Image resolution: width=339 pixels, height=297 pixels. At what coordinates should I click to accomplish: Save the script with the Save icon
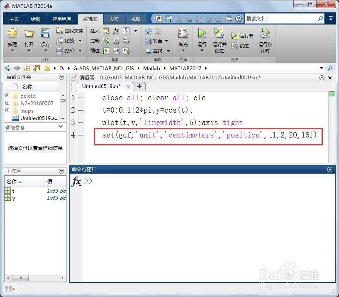pyautogui.click(x=45, y=33)
